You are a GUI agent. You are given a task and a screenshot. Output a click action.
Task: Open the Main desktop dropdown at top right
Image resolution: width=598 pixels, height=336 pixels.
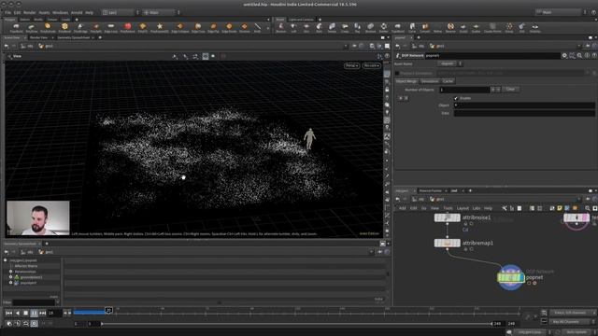[559, 12]
